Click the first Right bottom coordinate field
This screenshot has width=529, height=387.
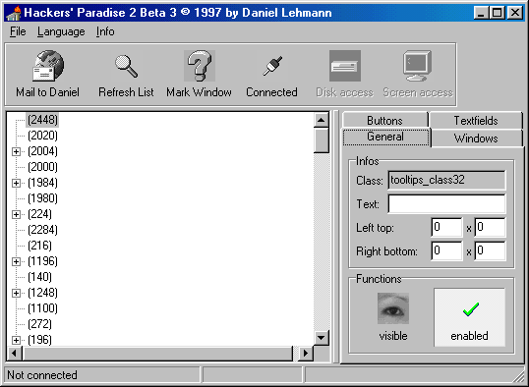[x=446, y=250]
